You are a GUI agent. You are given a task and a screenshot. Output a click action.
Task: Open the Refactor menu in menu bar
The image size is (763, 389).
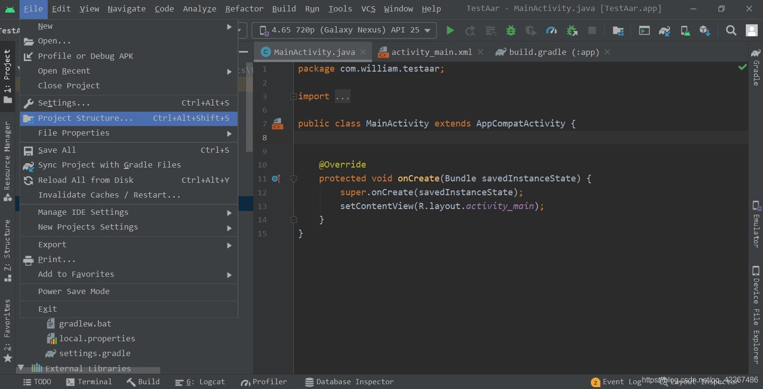pos(244,9)
